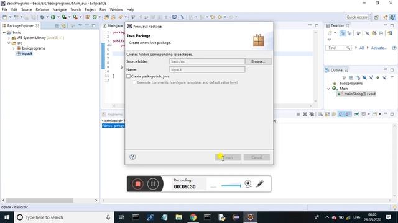Screen dimensions: 398x223
Task: Collapse the basic project tree node
Action: coord(4,32)
